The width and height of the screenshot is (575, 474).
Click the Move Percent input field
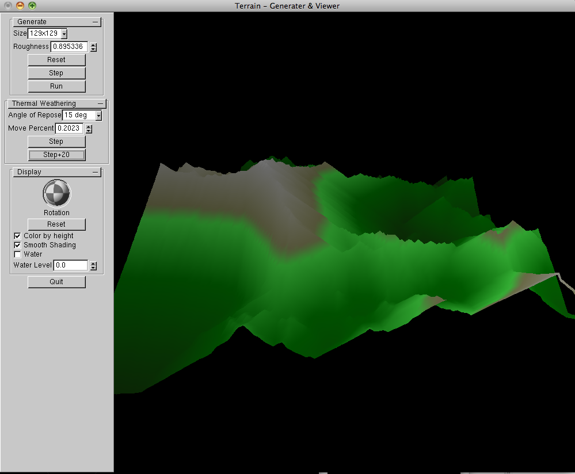[69, 128]
